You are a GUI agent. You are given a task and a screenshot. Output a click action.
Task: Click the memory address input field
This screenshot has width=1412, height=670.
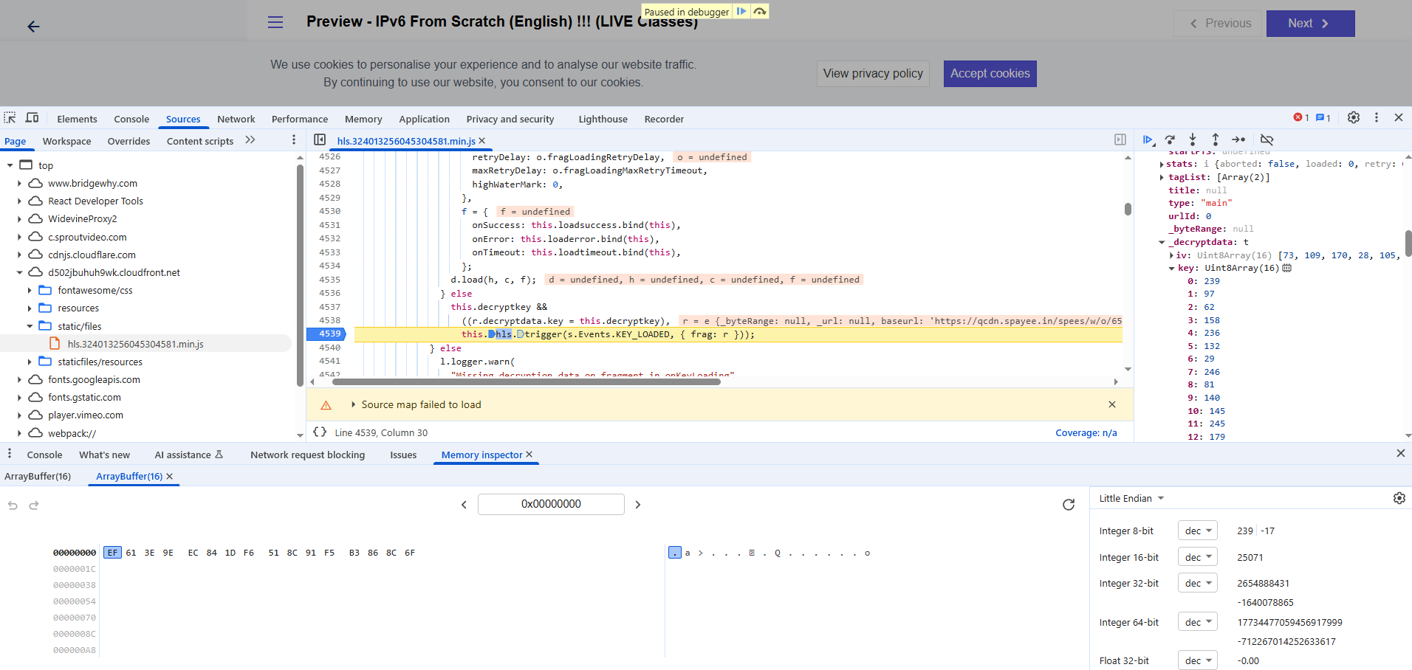point(551,504)
